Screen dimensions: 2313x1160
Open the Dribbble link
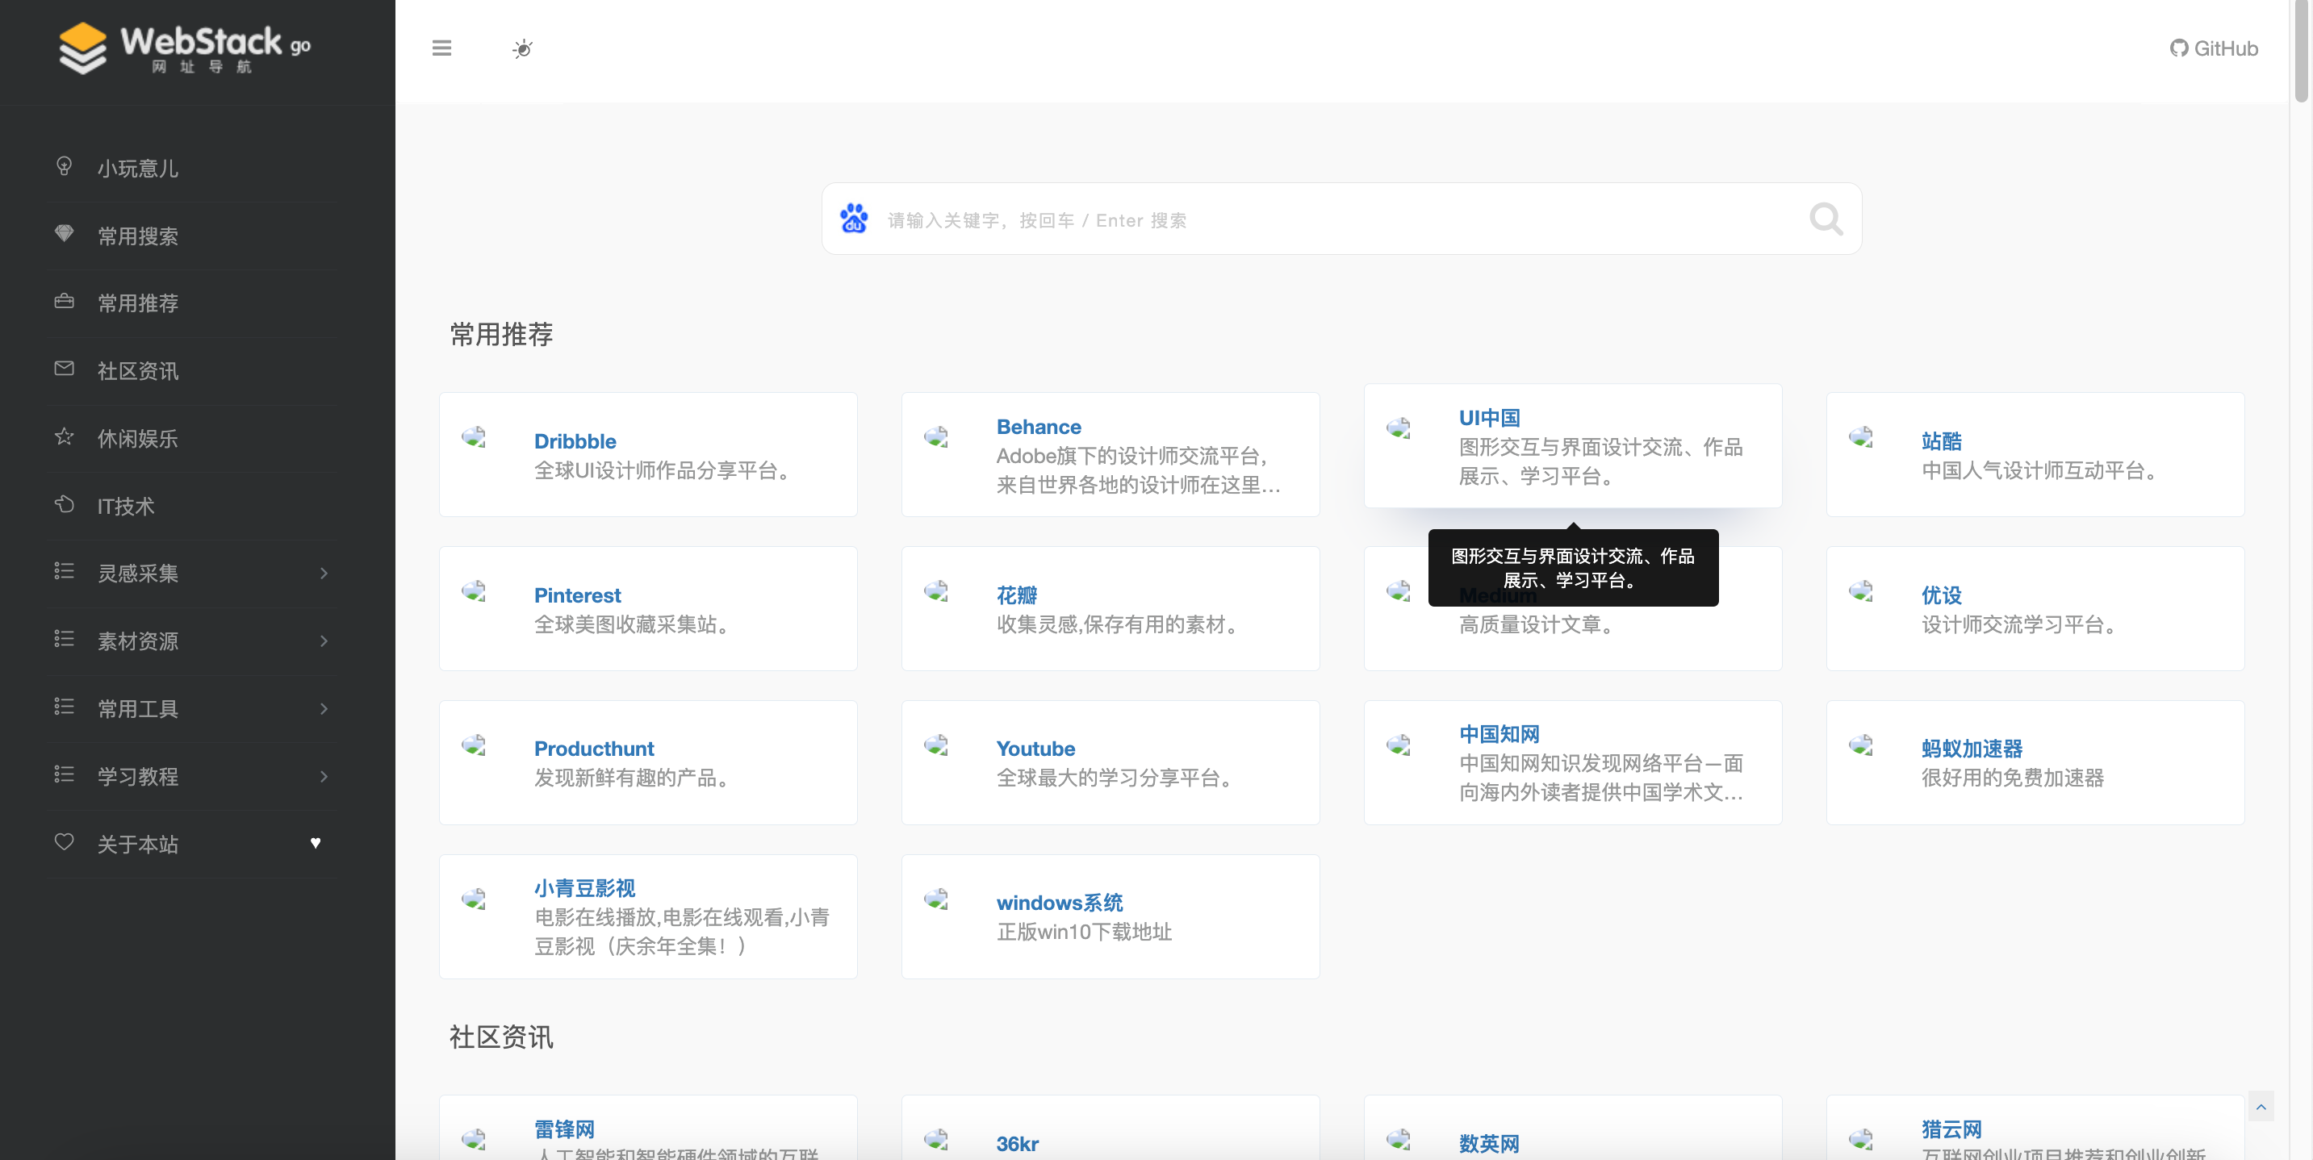pos(575,440)
